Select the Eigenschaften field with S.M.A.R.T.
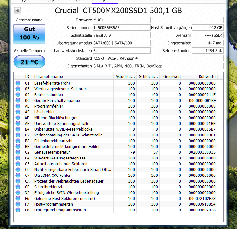 158,66
